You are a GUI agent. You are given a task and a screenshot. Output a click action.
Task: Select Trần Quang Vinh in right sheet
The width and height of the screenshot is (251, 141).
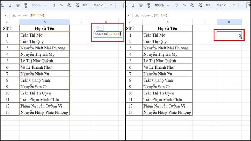(167, 80)
